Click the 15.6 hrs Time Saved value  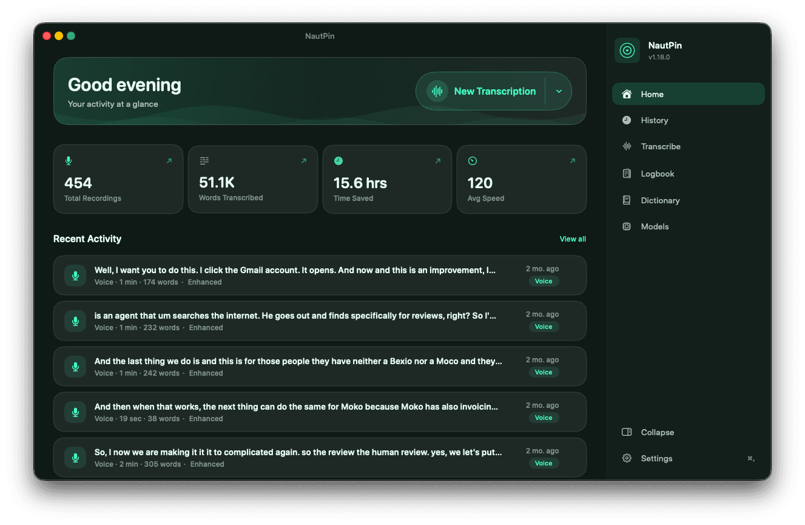pyautogui.click(x=360, y=183)
